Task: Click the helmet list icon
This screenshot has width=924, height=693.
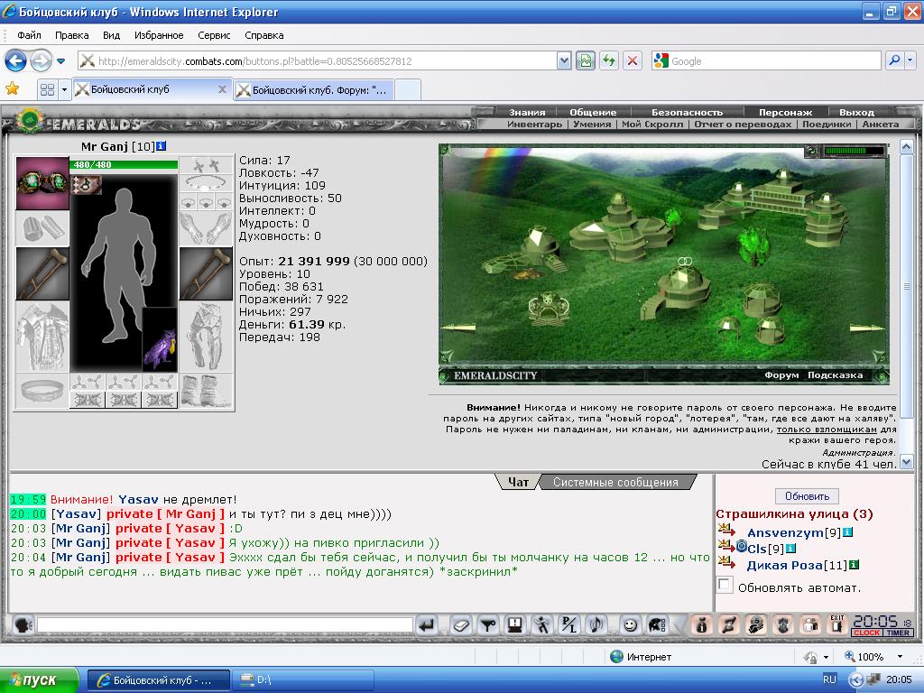Action: tap(657, 624)
